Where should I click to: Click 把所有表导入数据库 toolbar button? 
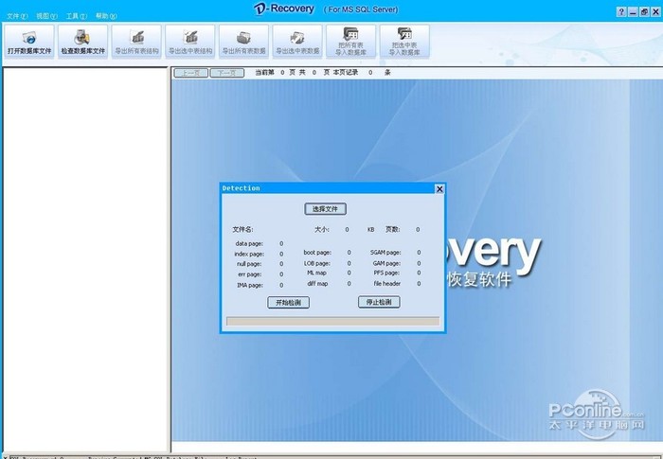[351, 41]
